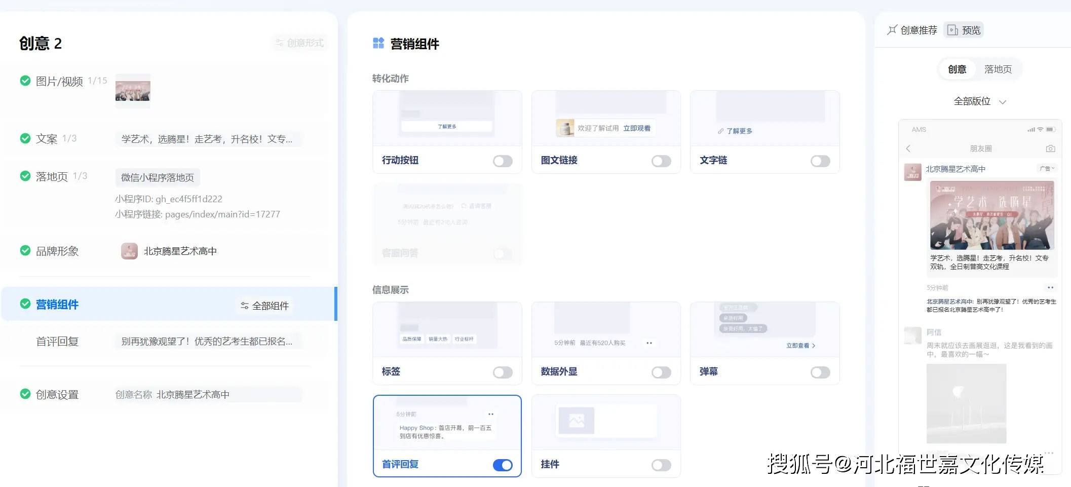Click the 营销组件 grid icon in header

click(378, 44)
